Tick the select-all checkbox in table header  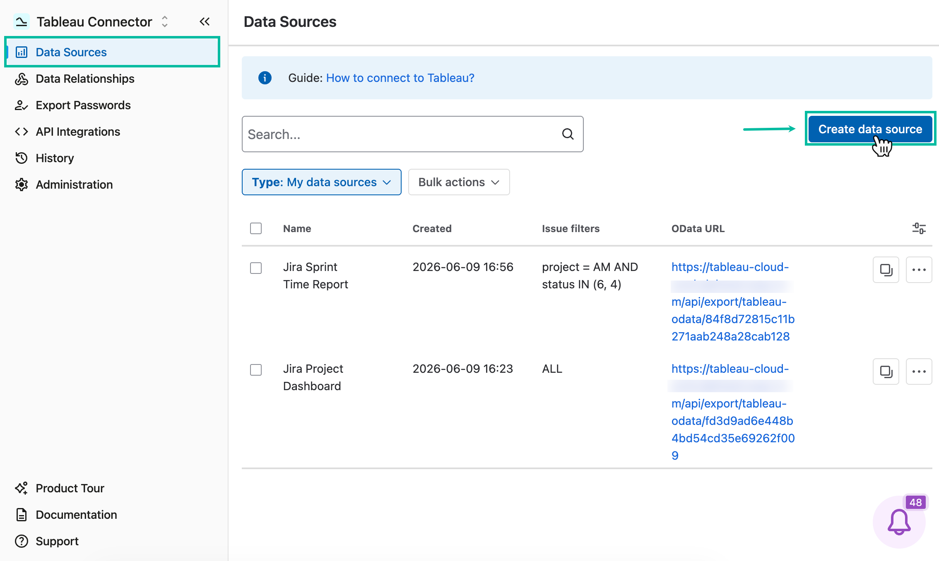256,228
